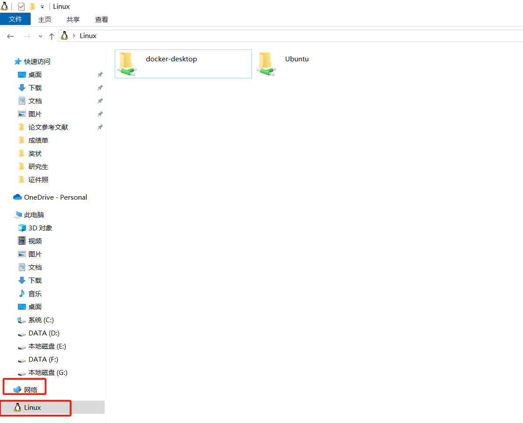Go forward with the forward arrow
The height and width of the screenshot is (423, 523).
[27, 36]
